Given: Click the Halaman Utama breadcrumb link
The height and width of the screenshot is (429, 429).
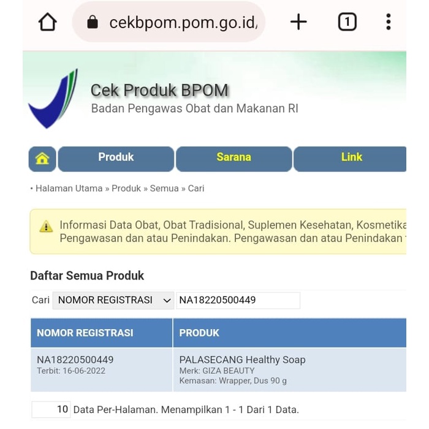Looking at the screenshot, I should point(69,189).
